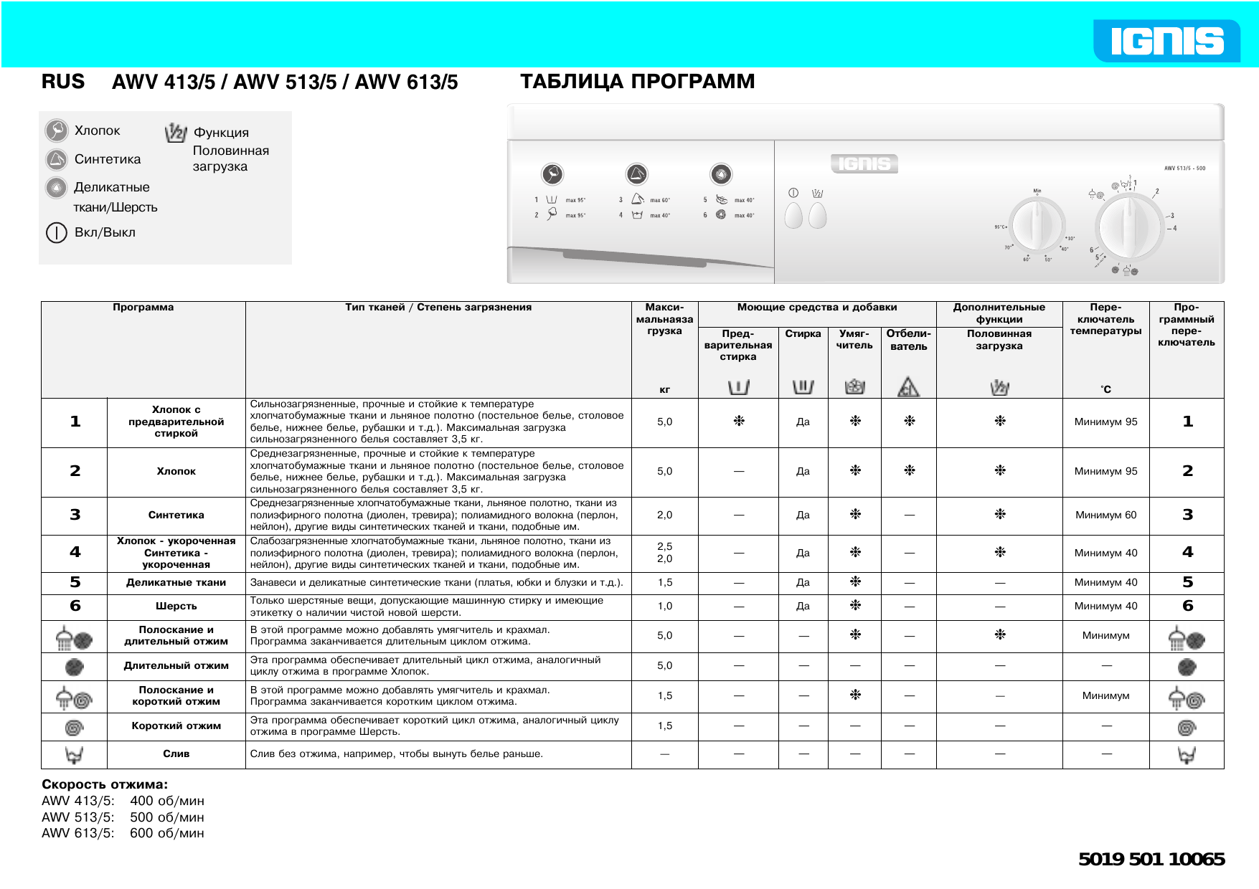Viewport: 1259px width, 889px height.
Task: Click the document number '5019 501 10065'
Action: [1151, 859]
